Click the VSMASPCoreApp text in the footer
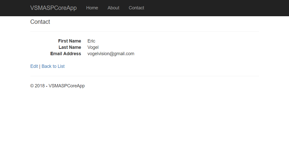The width and height of the screenshot is (289, 142). point(67,86)
